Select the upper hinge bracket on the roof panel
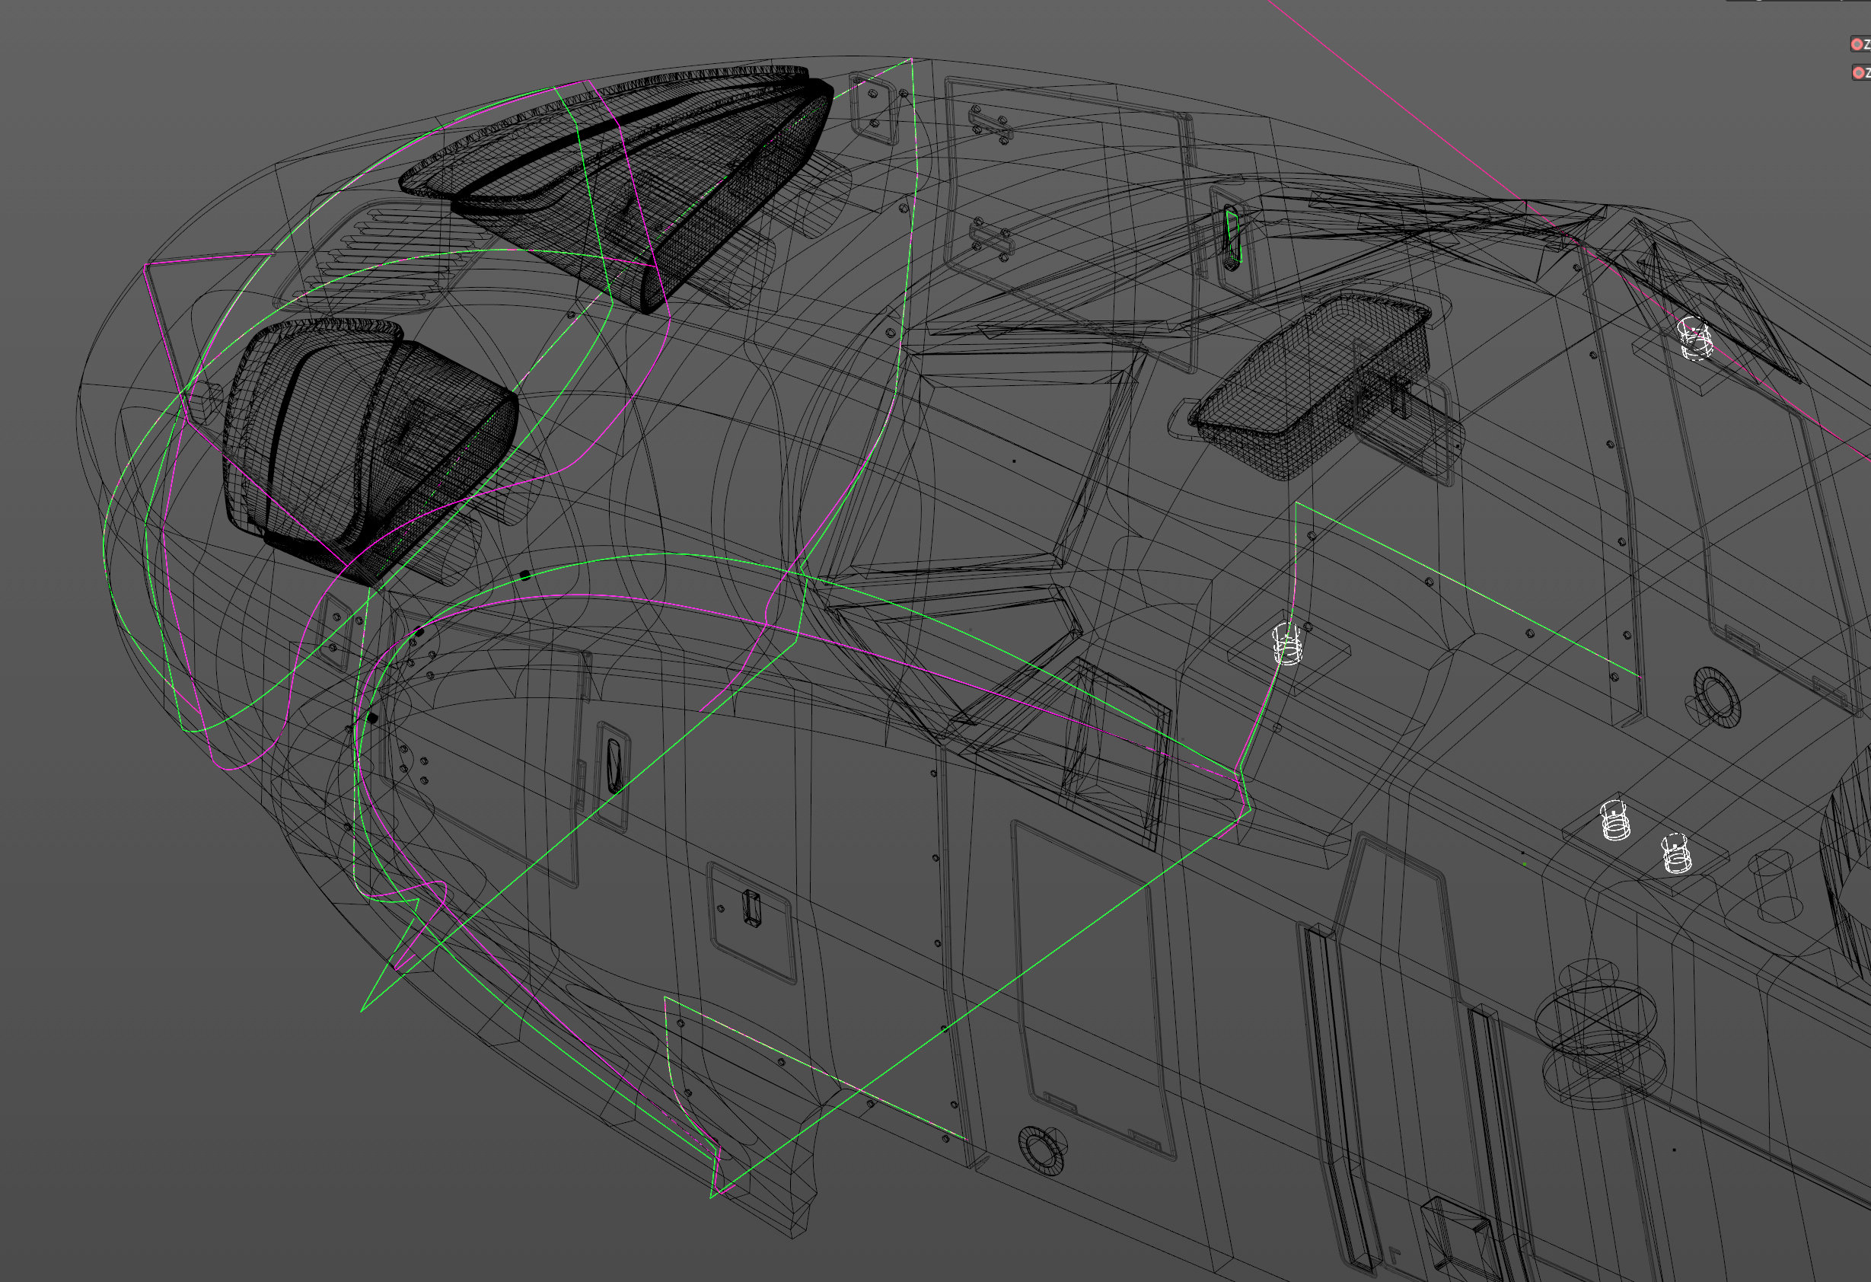This screenshot has width=1871, height=1282. [x=991, y=126]
